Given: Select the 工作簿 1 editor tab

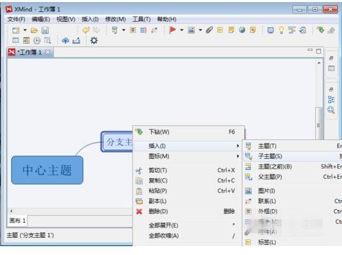Looking at the screenshot, I should point(30,52).
